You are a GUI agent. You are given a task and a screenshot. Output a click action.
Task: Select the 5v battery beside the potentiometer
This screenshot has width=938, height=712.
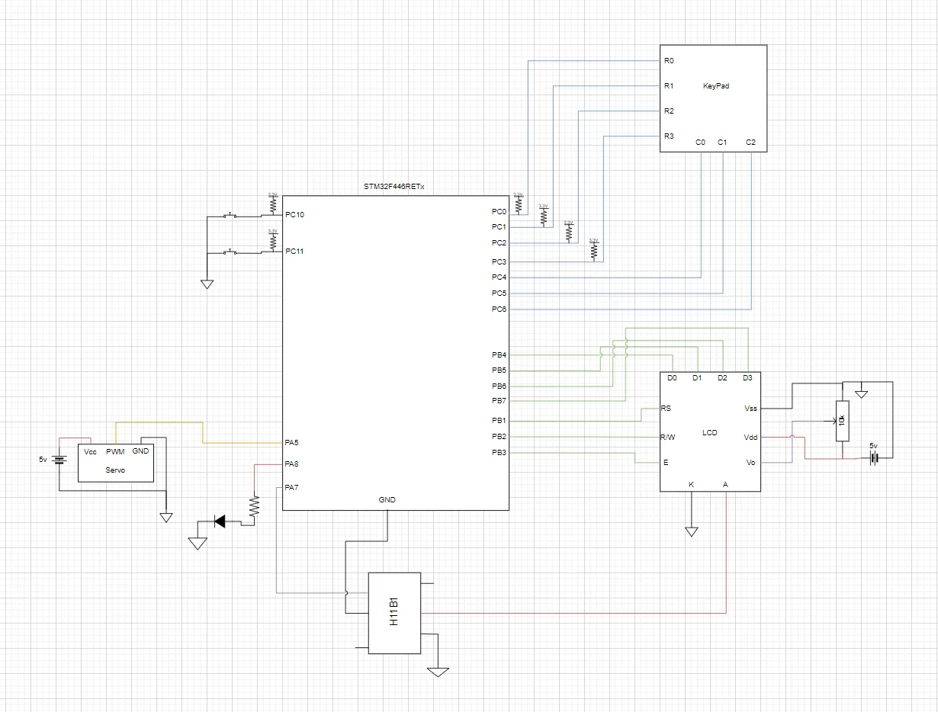[x=874, y=458]
